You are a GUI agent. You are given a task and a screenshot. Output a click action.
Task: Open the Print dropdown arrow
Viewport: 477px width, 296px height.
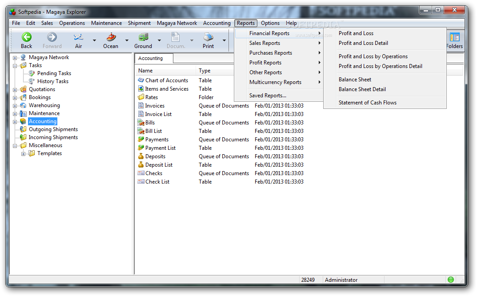pyautogui.click(x=224, y=40)
